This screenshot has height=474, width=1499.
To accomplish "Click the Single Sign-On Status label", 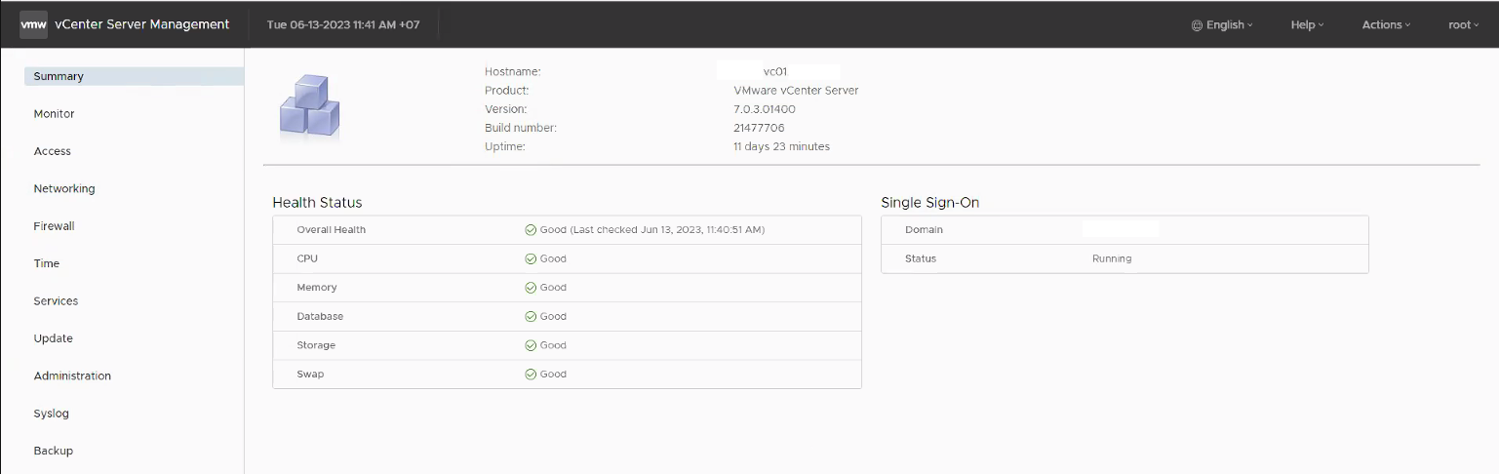I will (921, 259).
